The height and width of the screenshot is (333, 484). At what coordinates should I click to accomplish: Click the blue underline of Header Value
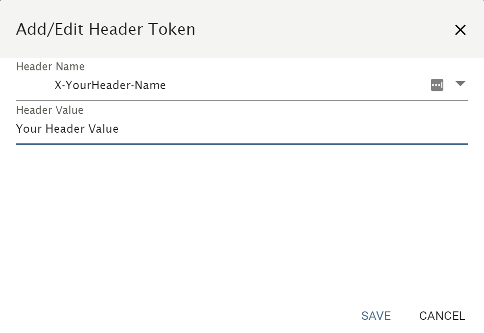tap(242, 144)
